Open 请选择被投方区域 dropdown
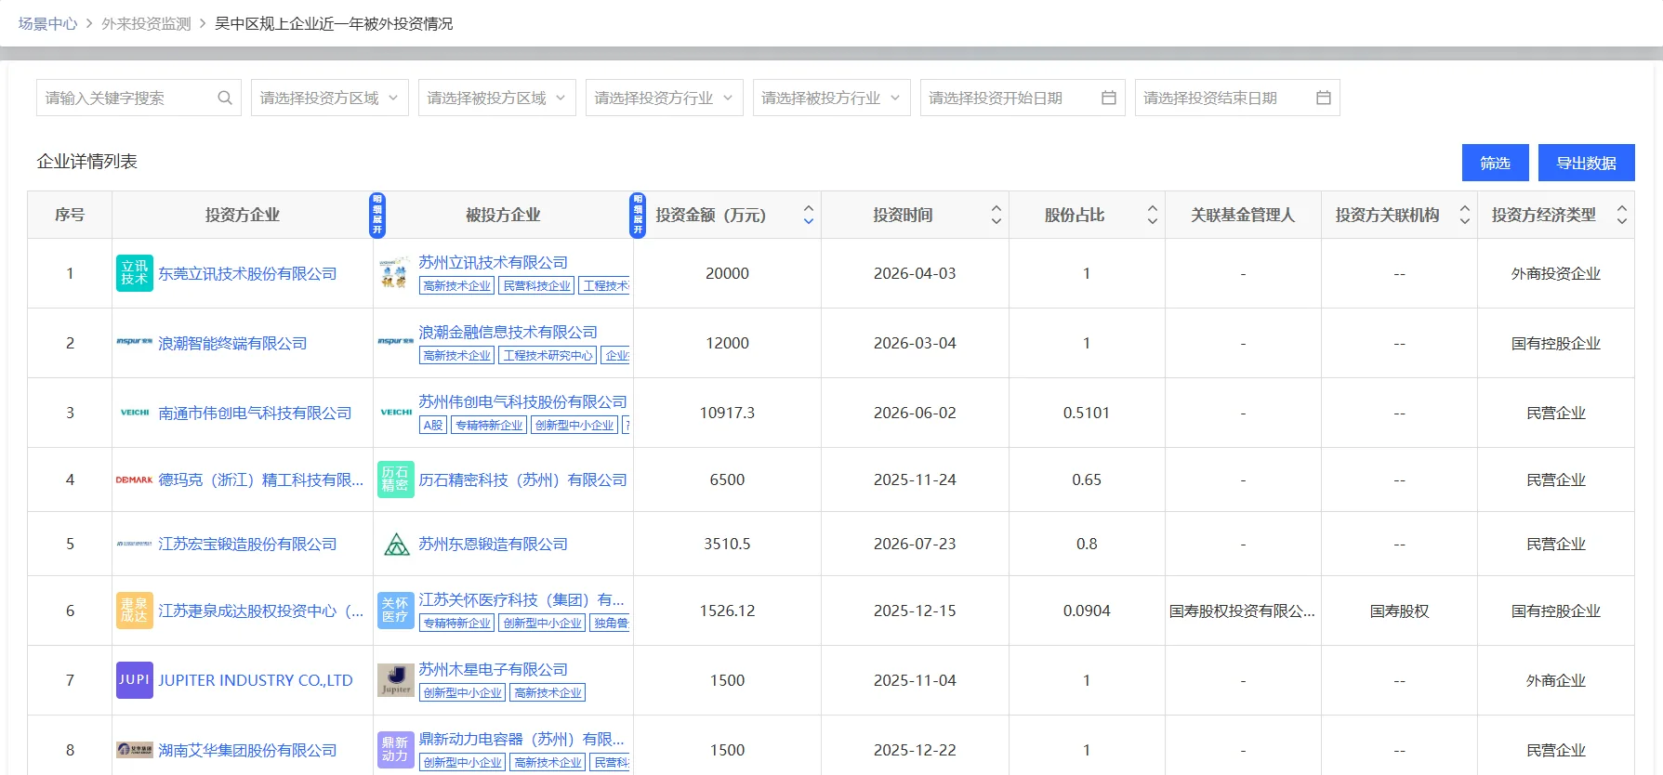This screenshot has width=1663, height=775. coord(497,98)
